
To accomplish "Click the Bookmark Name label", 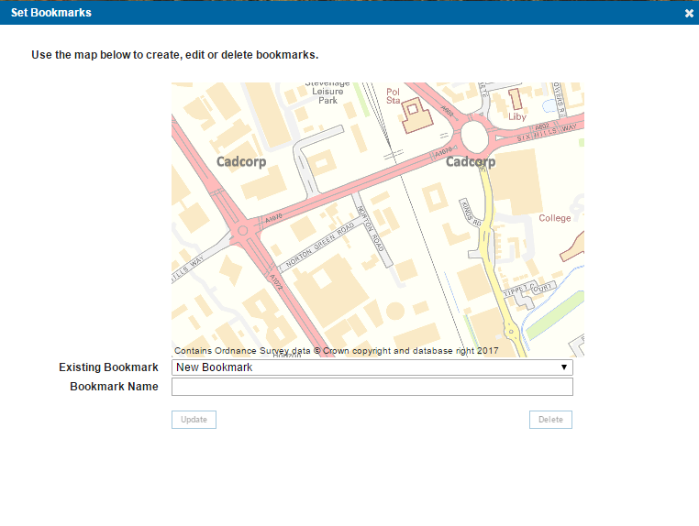I will [x=114, y=386].
